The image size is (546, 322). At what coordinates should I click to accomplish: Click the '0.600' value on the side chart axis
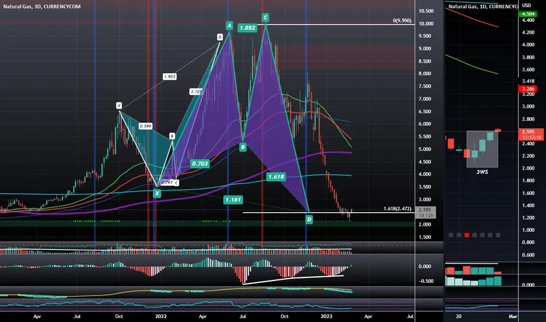(528, 255)
